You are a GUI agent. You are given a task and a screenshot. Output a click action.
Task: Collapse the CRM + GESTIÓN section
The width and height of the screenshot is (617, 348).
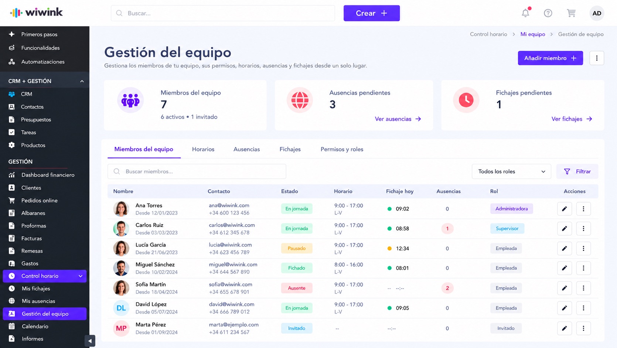pos(82,81)
